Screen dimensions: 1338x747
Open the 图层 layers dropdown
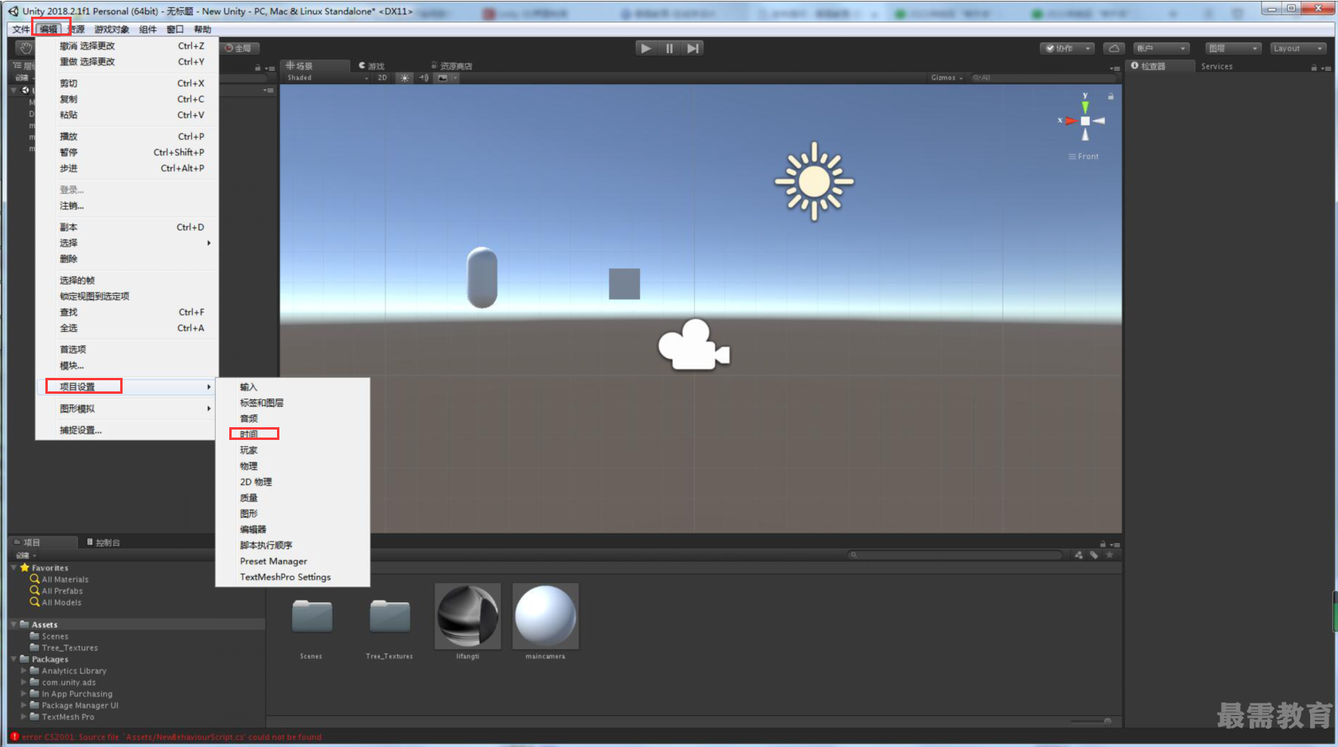click(x=1233, y=49)
